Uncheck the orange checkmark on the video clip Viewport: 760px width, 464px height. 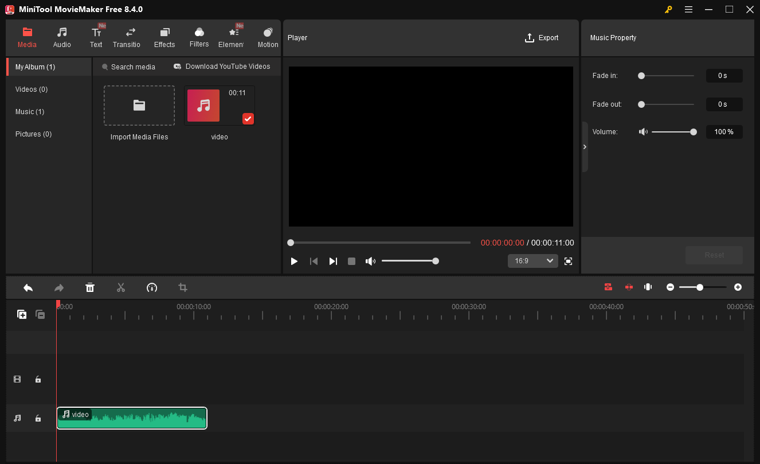coord(248,119)
